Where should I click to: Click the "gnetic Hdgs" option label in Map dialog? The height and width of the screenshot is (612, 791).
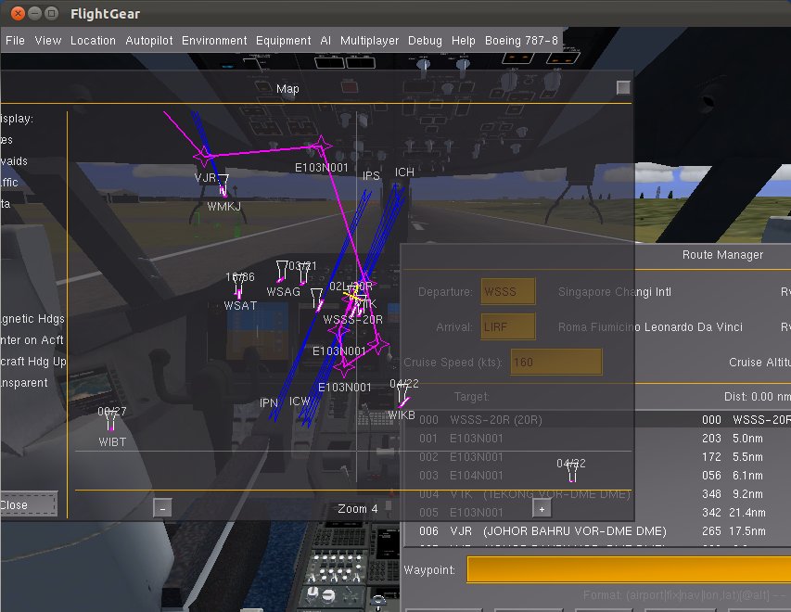(x=32, y=319)
